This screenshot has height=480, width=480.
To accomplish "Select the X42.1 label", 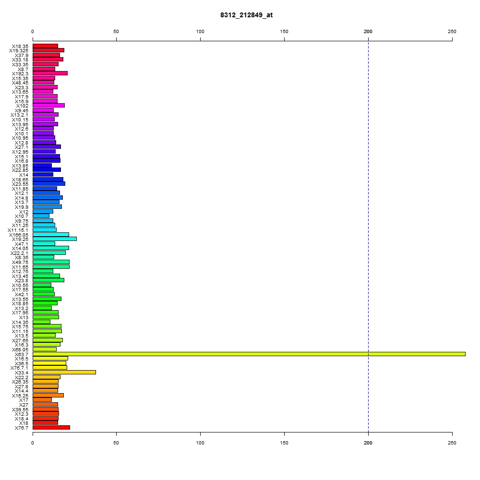I will pos(22,295).
